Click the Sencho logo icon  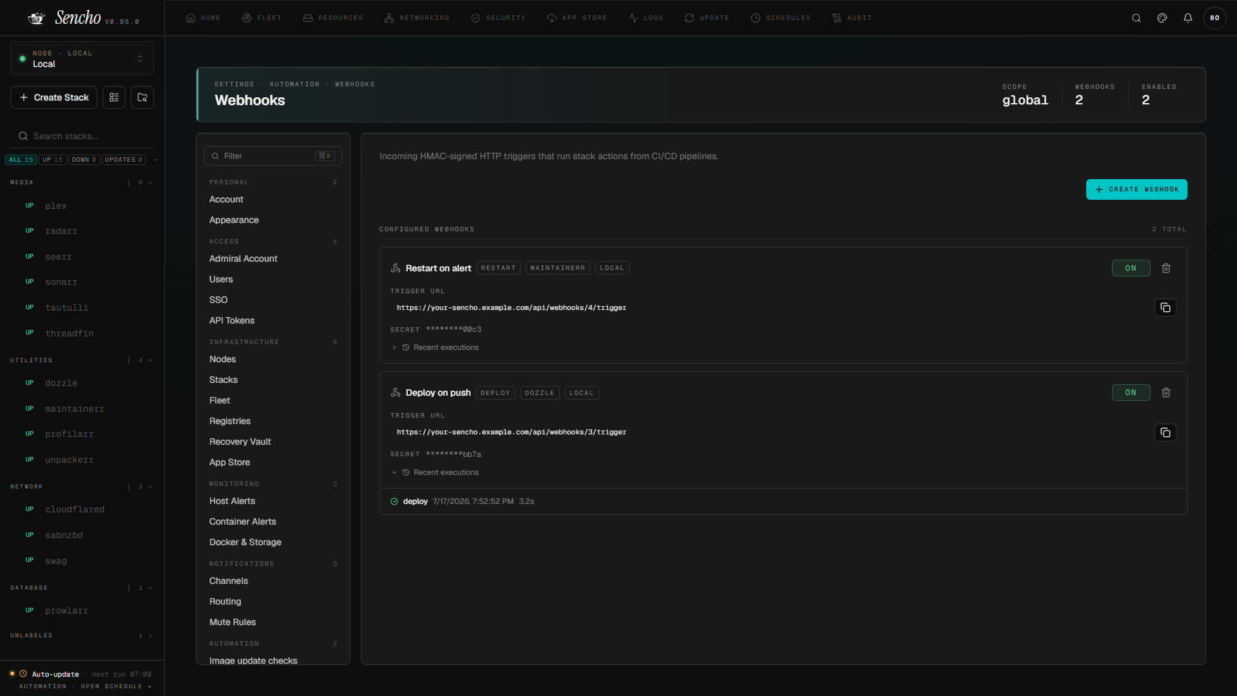pyautogui.click(x=36, y=18)
